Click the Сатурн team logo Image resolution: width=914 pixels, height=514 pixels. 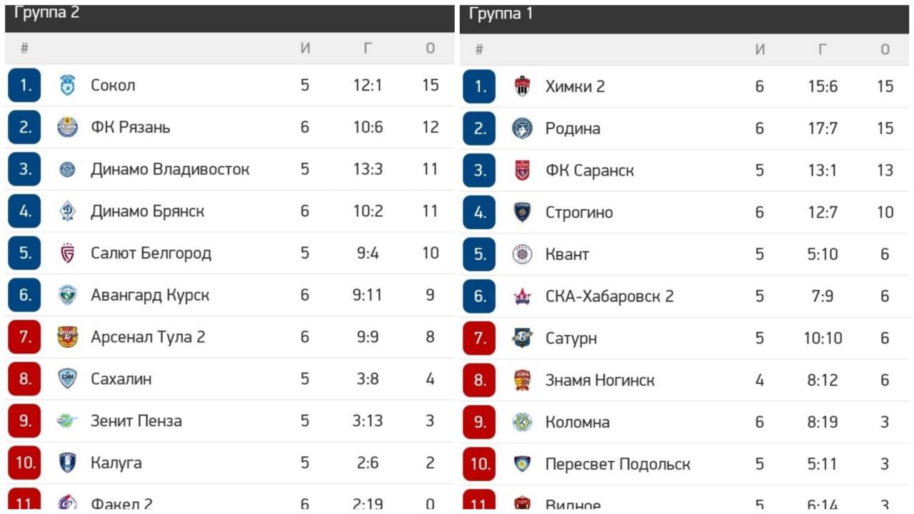522,338
